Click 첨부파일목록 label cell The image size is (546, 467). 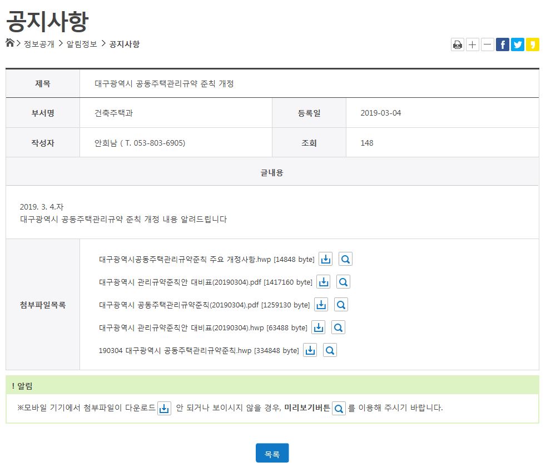[x=43, y=305]
